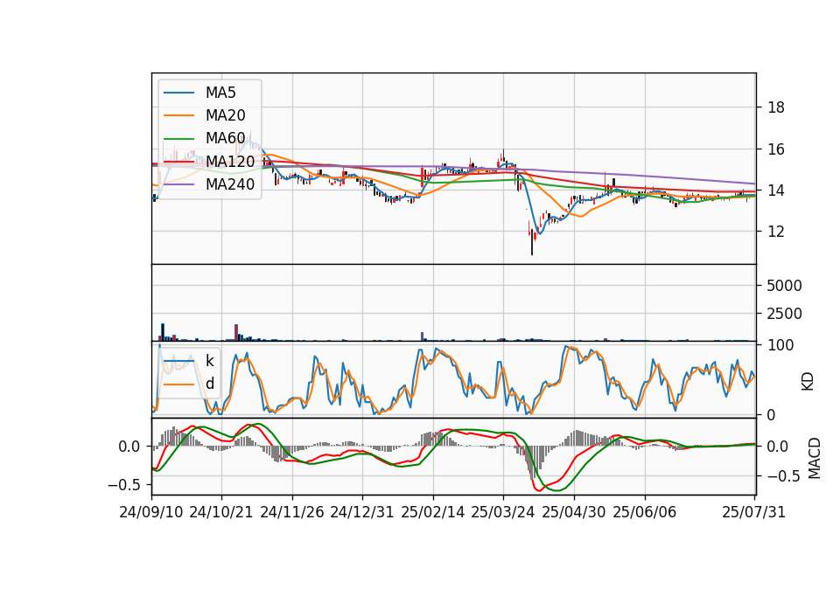840x603 pixels.
Task: Click the MA20 legend label
Action: click(x=225, y=115)
